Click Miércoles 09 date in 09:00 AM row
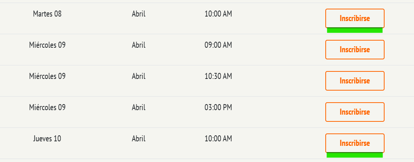 point(47,45)
